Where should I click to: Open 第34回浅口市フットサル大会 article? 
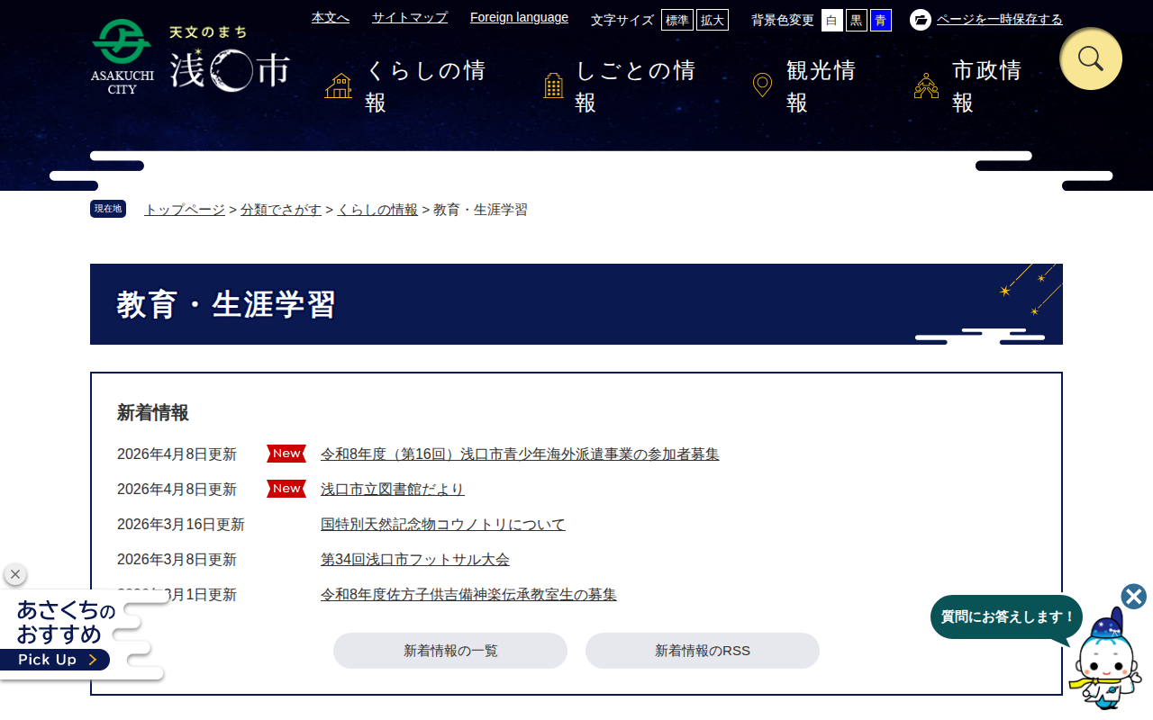coord(415,560)
